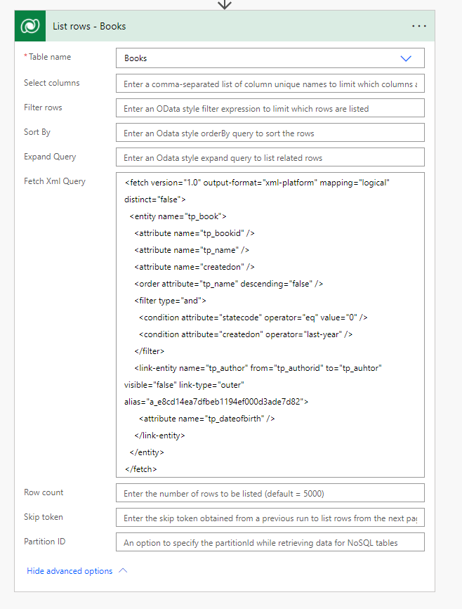Click inside the Fetch Xml Query editor

point(270,325)
